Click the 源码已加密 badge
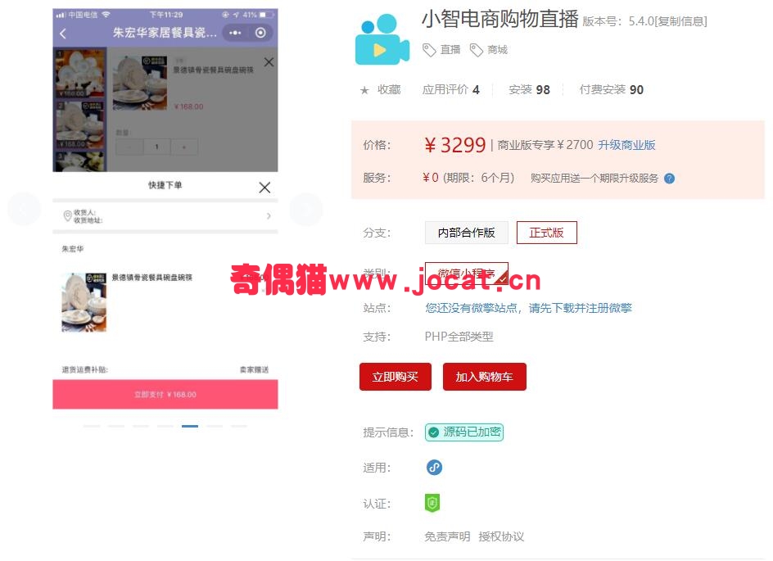Image resolution: width=773 pixels, height=561 pixels. (464, 432)
